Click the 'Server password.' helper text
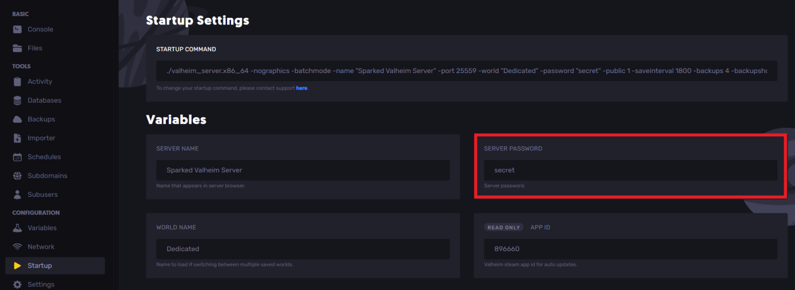The height and width of the screenshot is (290, 795). point(504,186)
